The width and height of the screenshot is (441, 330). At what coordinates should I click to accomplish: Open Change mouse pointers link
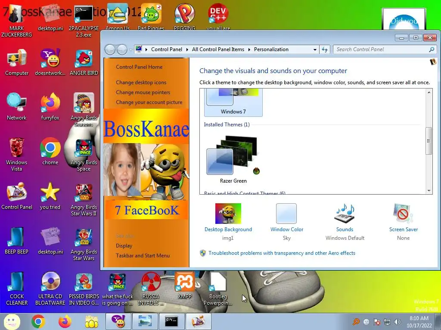pos(143,92)
